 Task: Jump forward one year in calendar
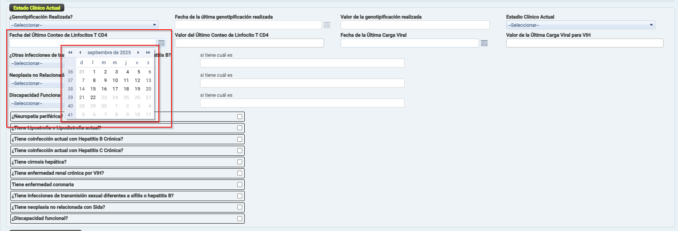pos(148,53)
